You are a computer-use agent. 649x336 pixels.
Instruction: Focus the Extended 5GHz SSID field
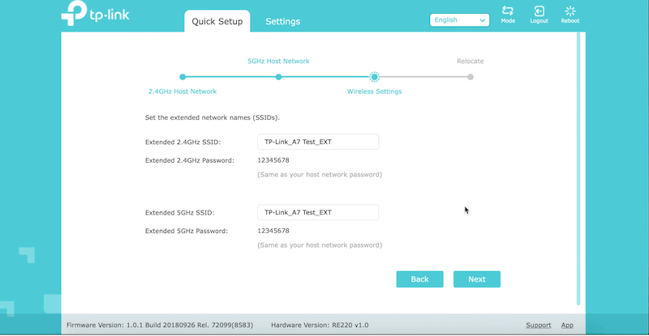coord(318,212)
